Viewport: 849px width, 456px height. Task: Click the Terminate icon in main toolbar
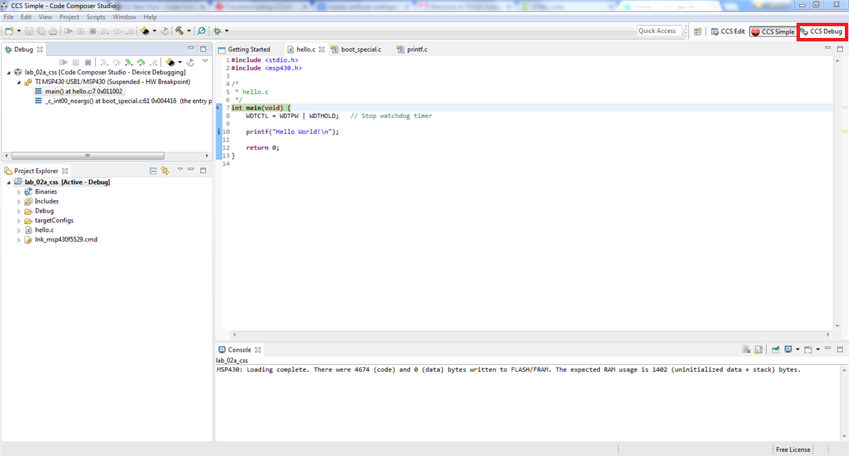pyautogui.click(x=92, y=31)
